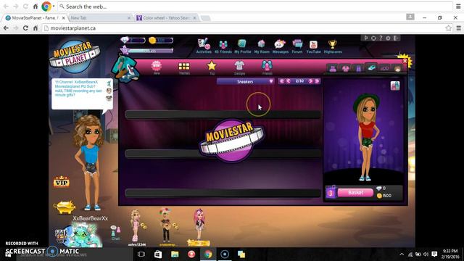The height and width of the screenshot is (261, 464).
Task: Open My Profile icon
Action: point(242,46)
